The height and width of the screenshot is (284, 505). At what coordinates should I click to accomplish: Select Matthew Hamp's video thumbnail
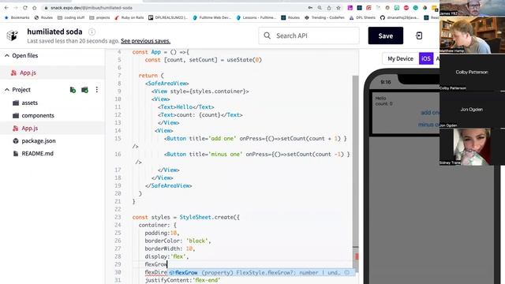(472, 35)
